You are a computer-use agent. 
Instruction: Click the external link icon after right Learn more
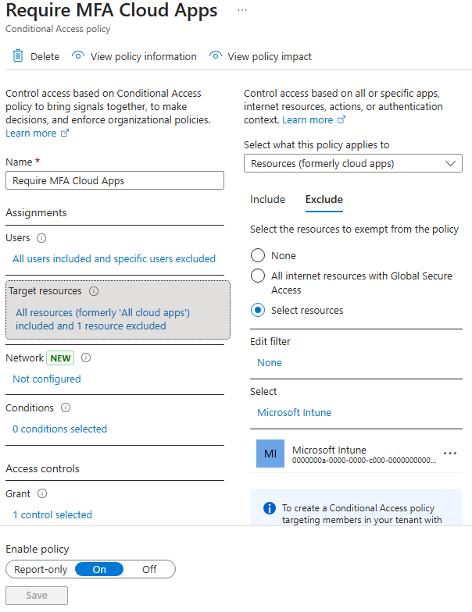pos(341,120)
